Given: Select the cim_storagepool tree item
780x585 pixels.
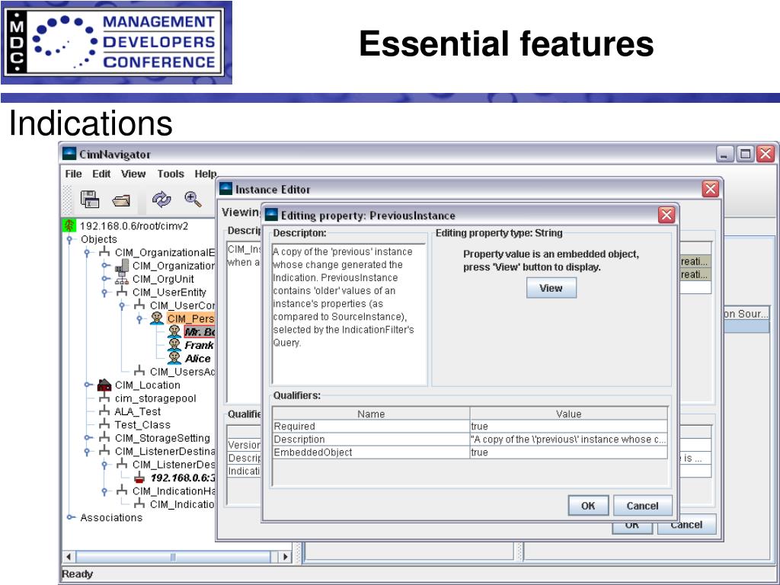Looking at the screenshot, I should pos(155,398).
